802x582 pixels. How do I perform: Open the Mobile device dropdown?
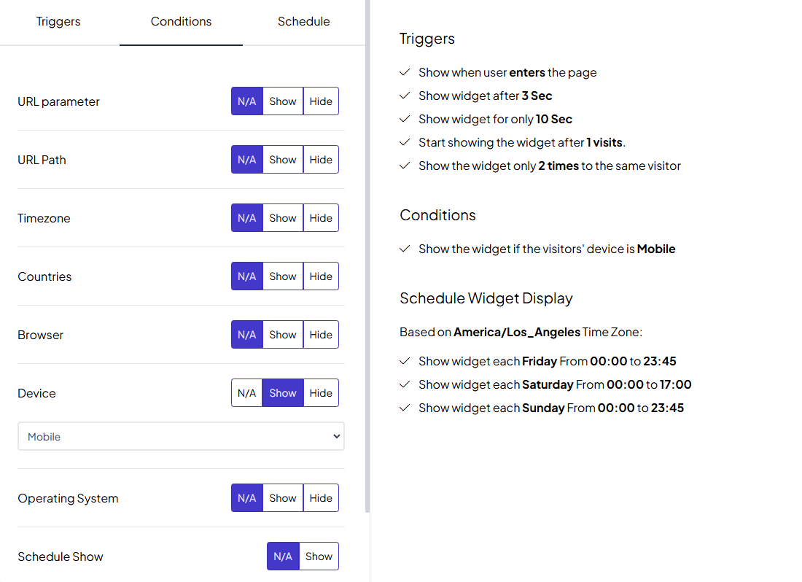[x=181, y=435]
